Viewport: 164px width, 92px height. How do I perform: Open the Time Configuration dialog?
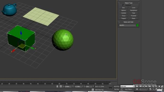click(x=150, y=89)
